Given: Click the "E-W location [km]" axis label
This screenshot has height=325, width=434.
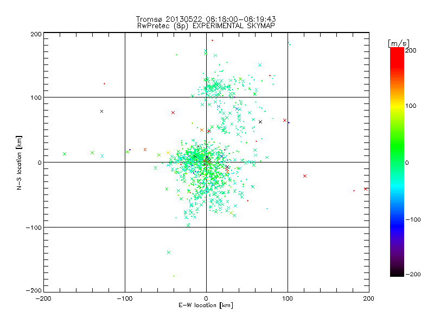Looking at the screenshot, I should pyautogui.click(x=206, y=305).
